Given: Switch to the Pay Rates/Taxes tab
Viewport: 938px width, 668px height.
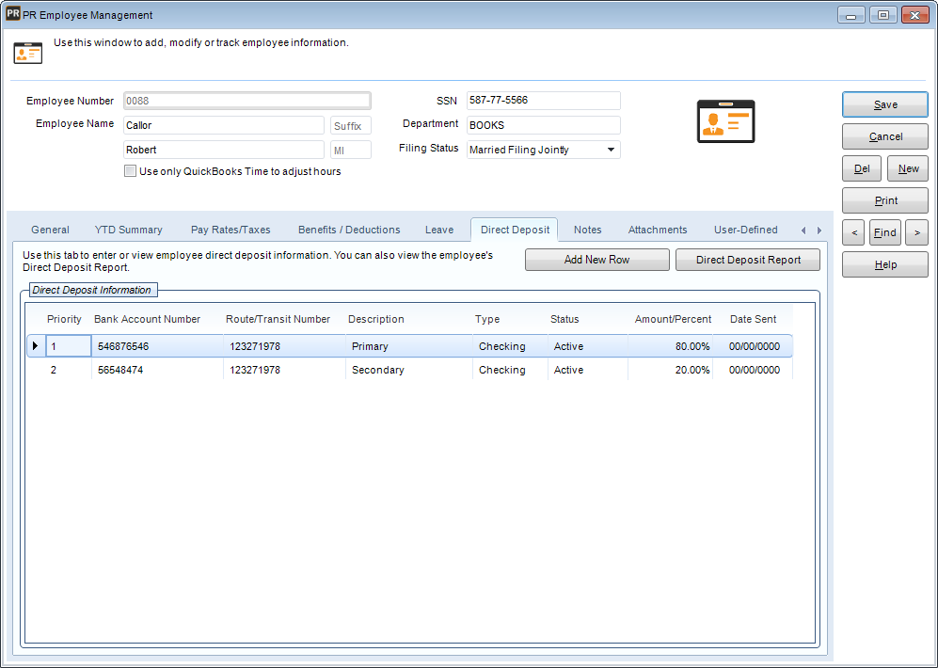Looking at the screenshot, I should (230, 230).
